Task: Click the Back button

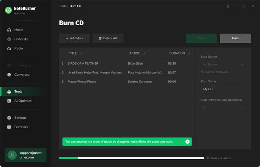Action: (235, 38)
